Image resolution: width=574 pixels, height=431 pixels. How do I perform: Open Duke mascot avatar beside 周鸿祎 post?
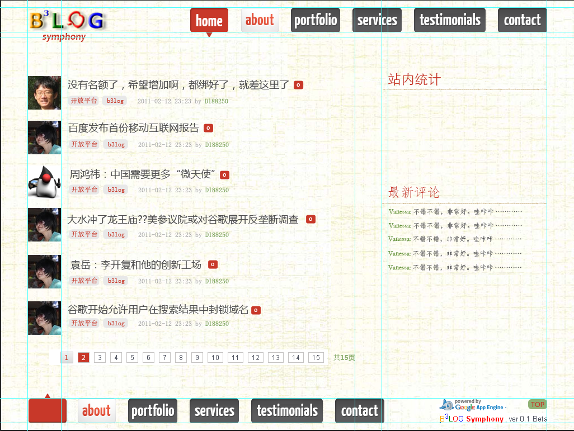click(44, 181)
